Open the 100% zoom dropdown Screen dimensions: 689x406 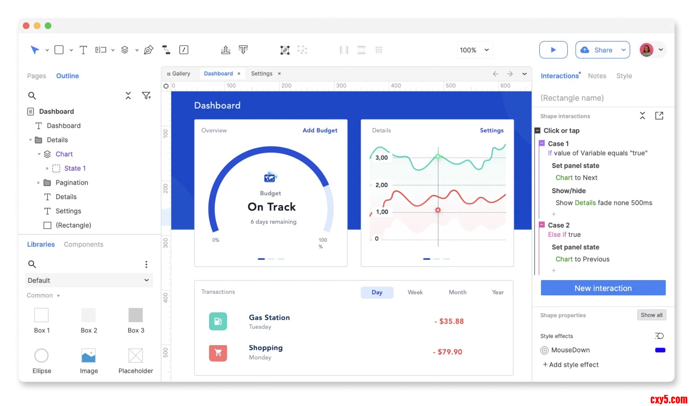(474, 50)
